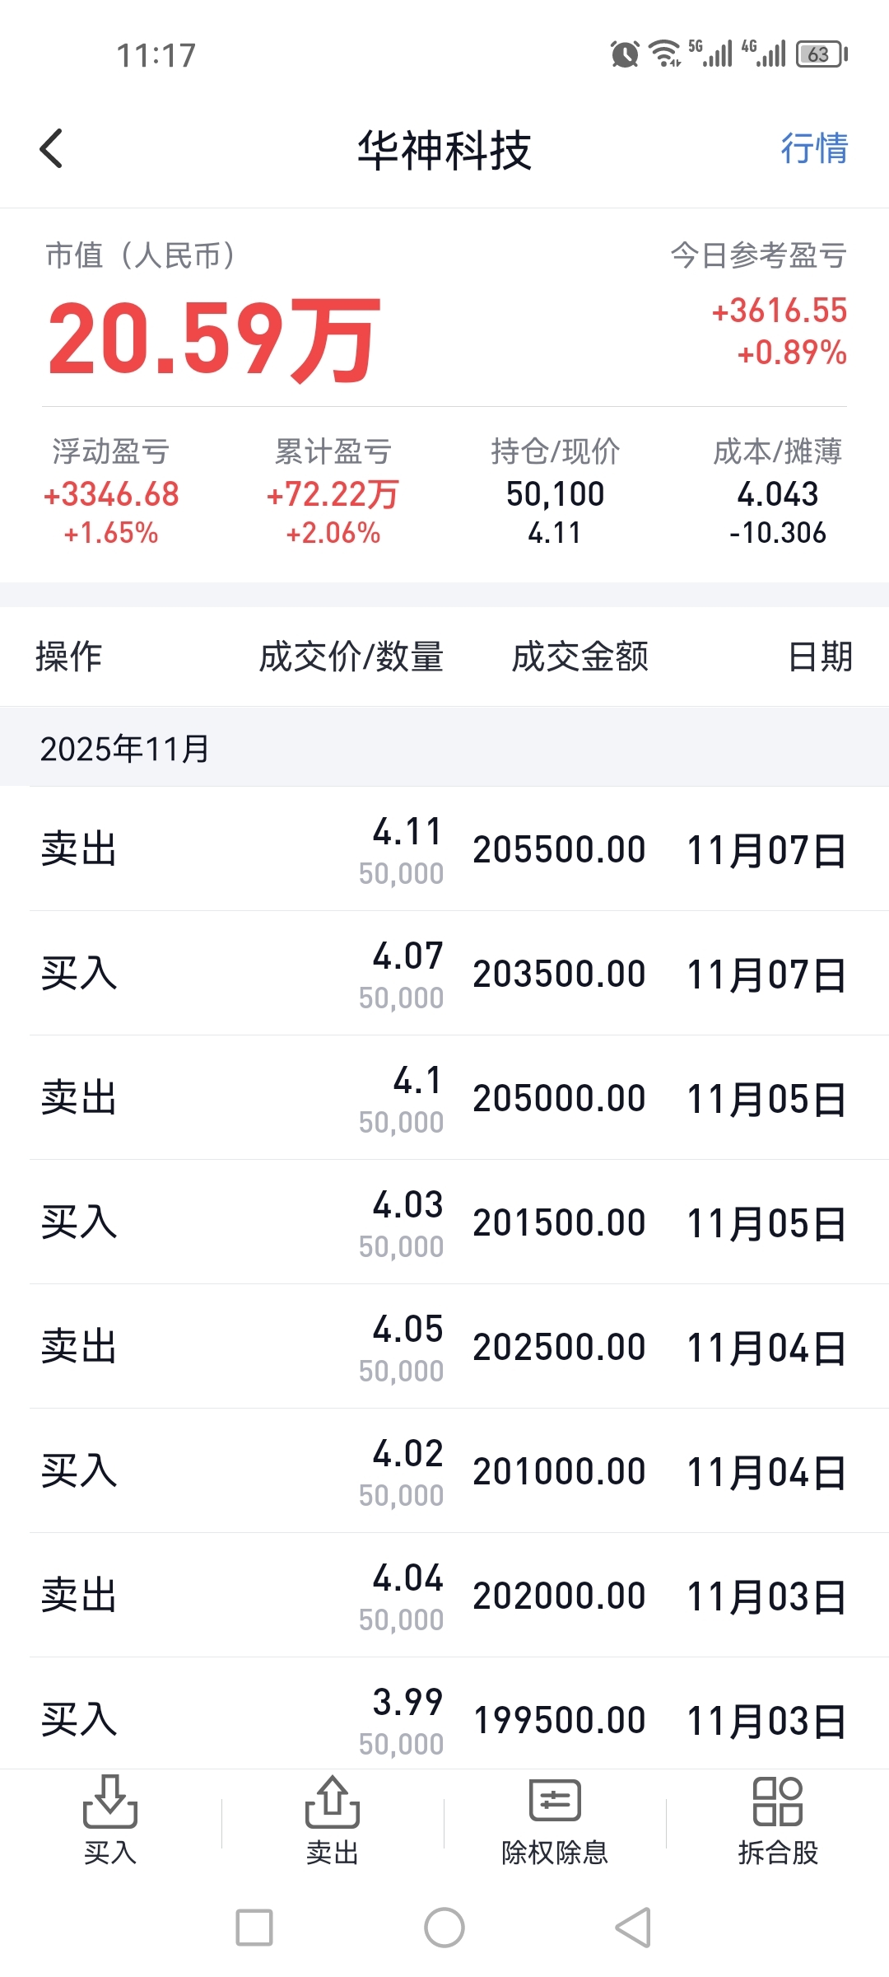Tap the battery indicator in status bar
The width and height of the screenshot is (889, 1977).
tap(821, 54)
